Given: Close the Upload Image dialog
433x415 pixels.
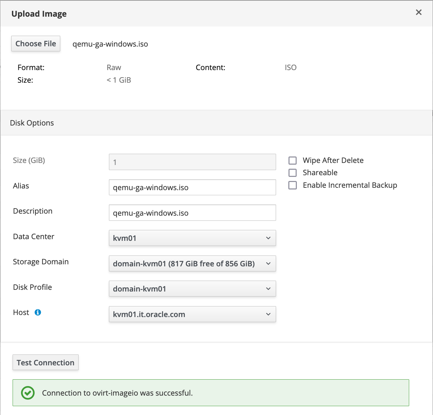Looking at the screenshot, I should [x=418, y=12].
